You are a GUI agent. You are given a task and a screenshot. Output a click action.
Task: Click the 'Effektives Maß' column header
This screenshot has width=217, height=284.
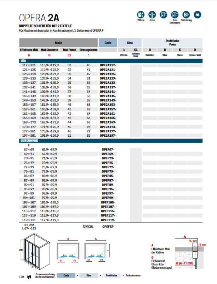click(x=29, y=50)
